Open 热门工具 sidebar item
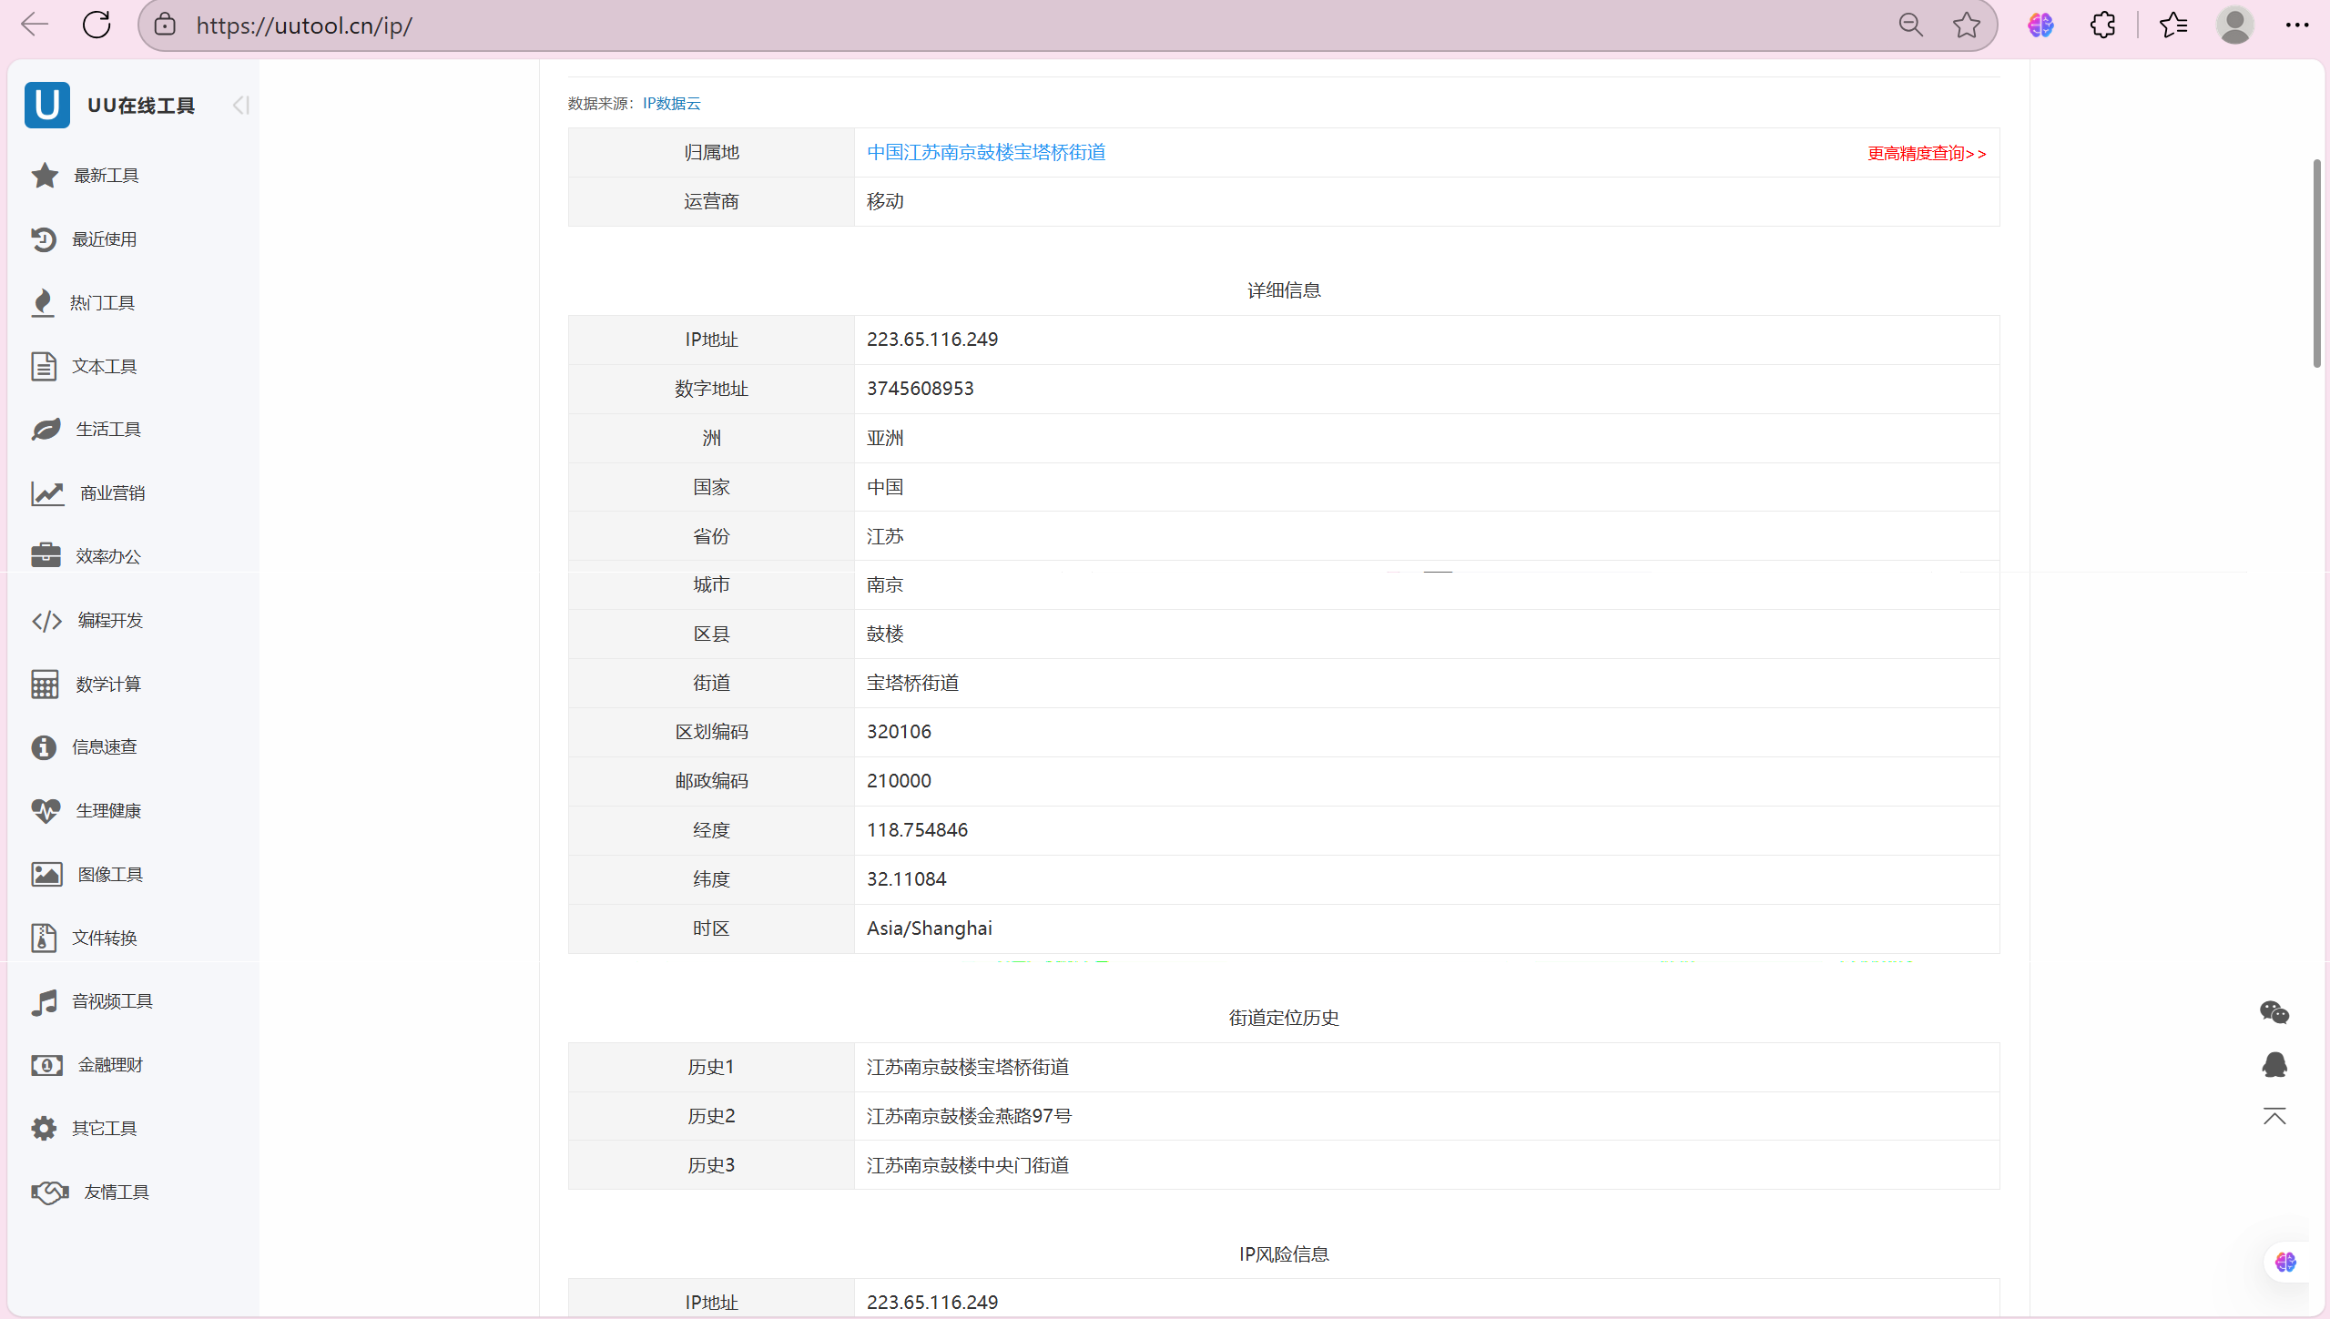2330x1319 pixels. point(102,302)
